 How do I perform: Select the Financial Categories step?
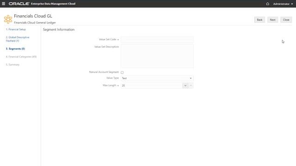pyautogui.click(x=21, y=57)
